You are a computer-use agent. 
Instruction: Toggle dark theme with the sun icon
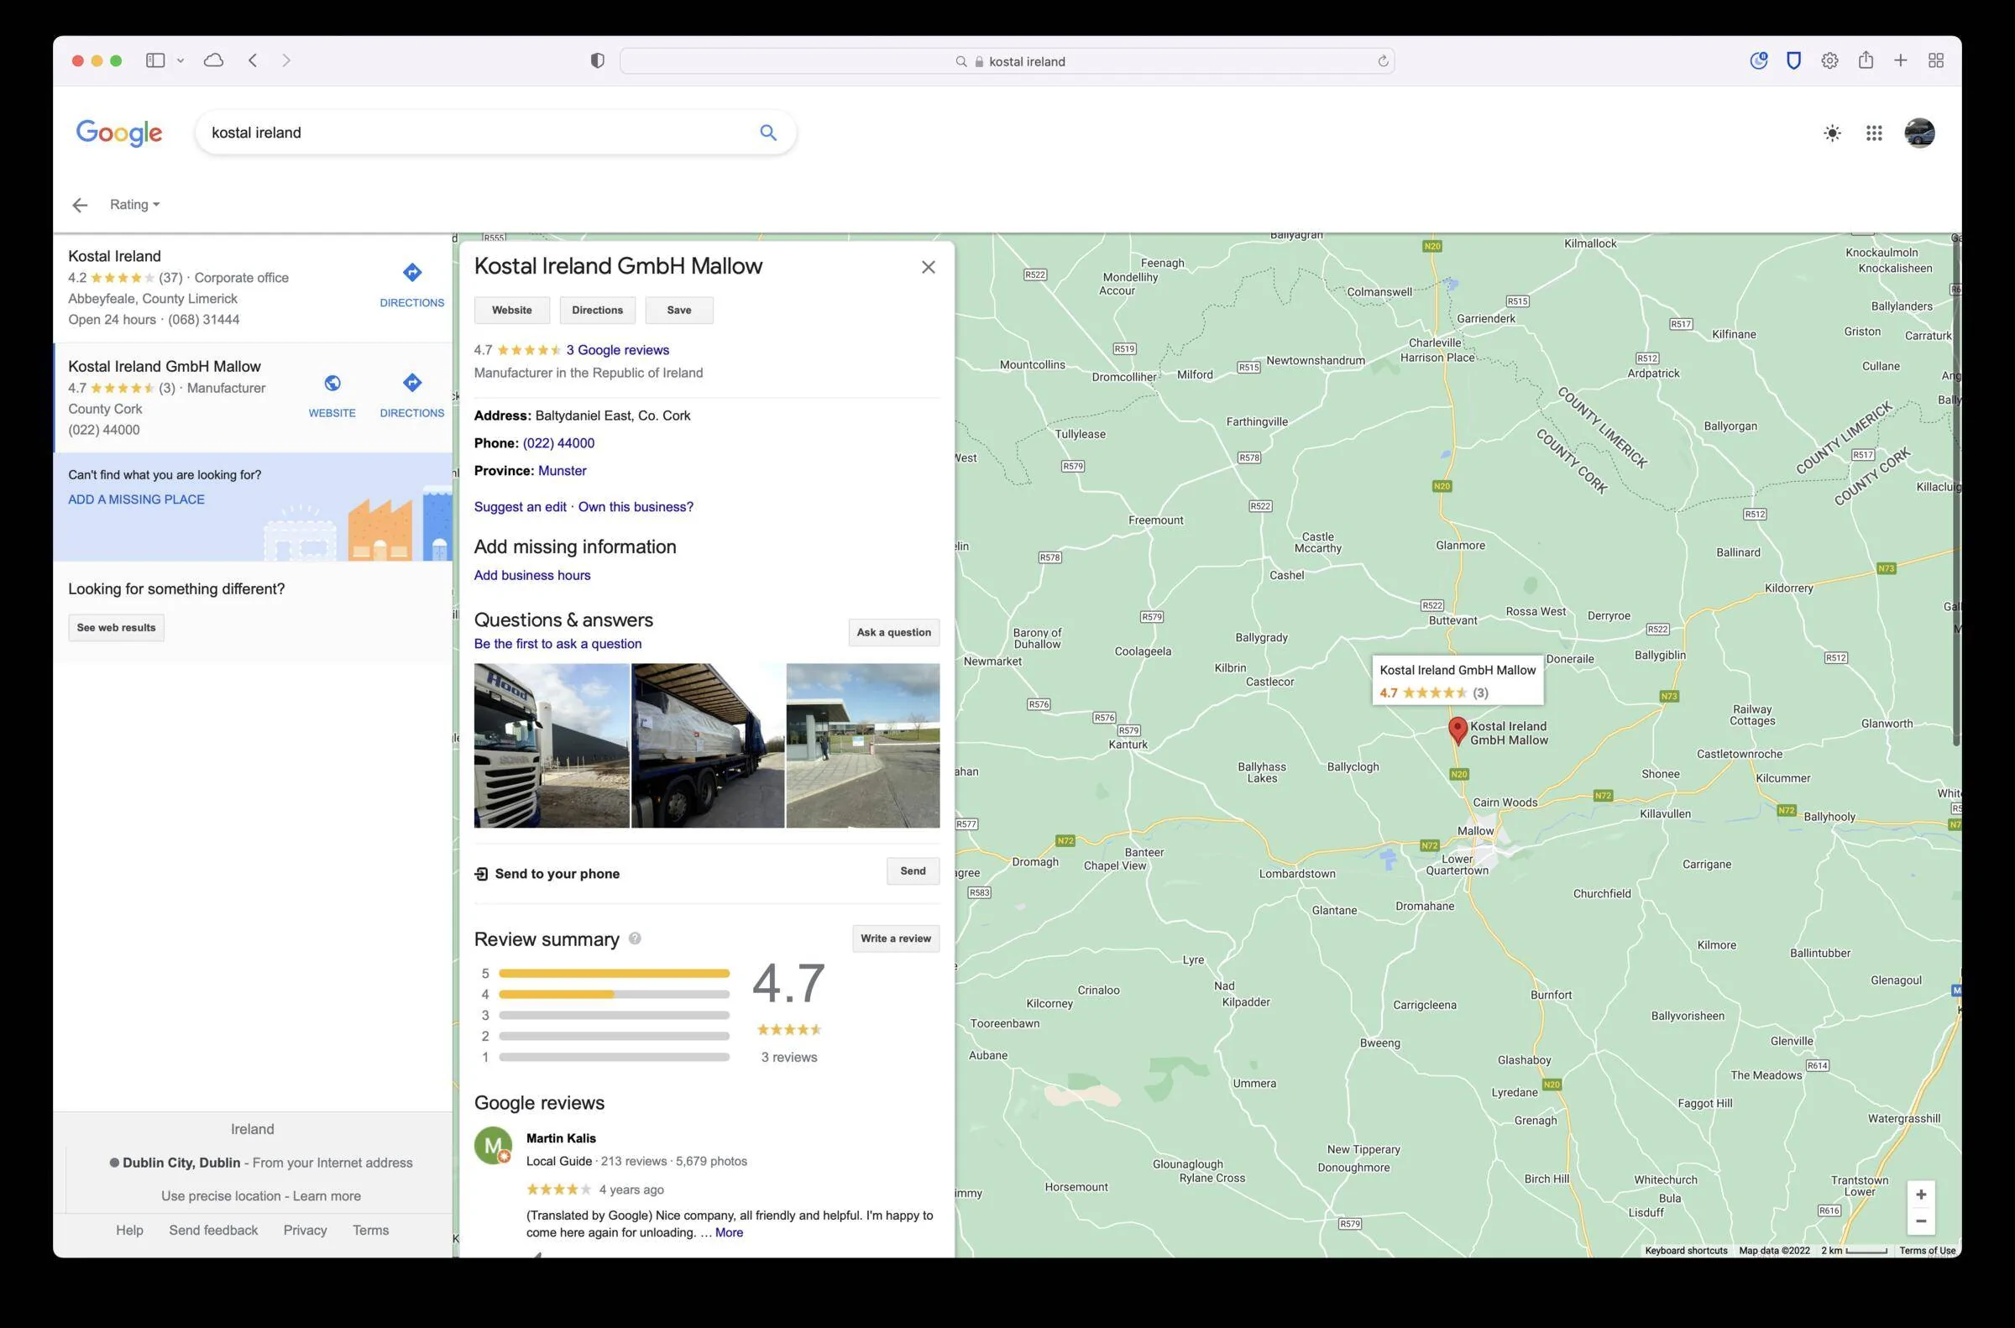pyautogui.click(x=1832, y=133)
